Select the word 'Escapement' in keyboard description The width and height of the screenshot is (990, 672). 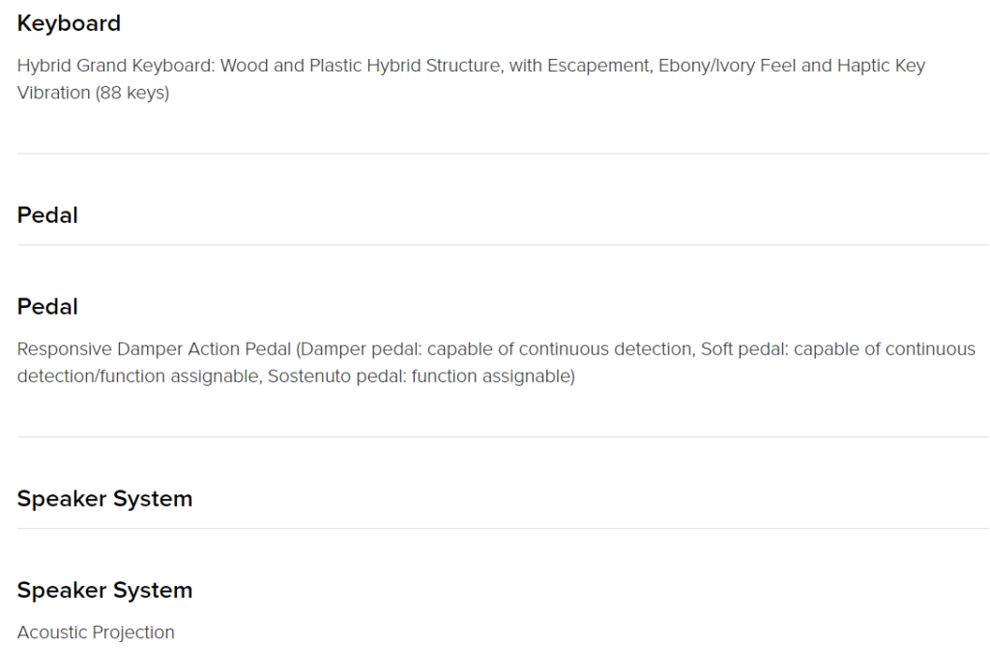pos(598,66)
